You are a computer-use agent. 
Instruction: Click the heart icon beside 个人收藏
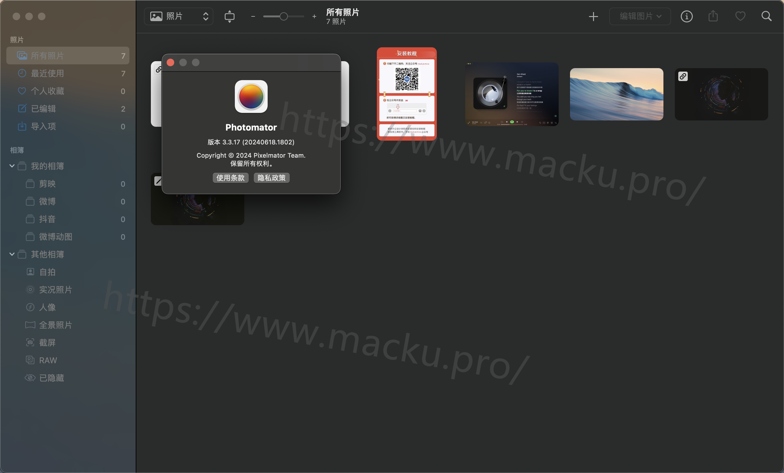point(22,91)
